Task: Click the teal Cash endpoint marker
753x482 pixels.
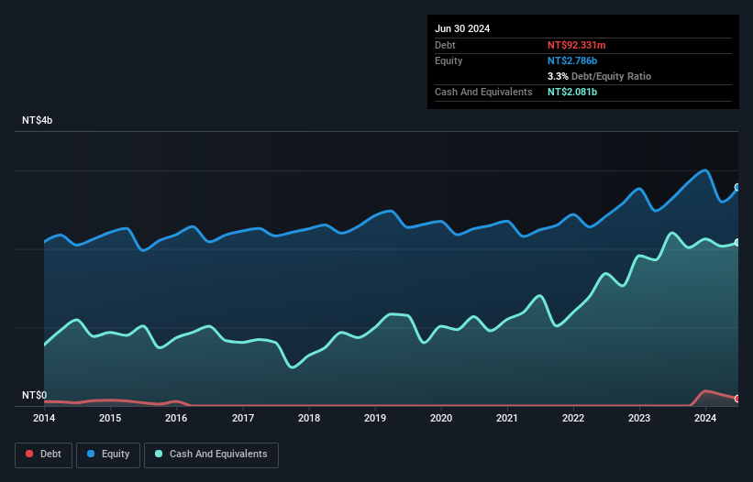Action: point(737,243)
